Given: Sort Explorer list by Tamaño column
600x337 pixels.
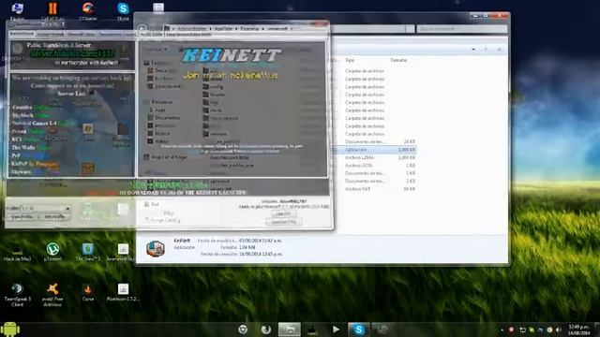Looking at the screenshot, I should tap(398, 60).
